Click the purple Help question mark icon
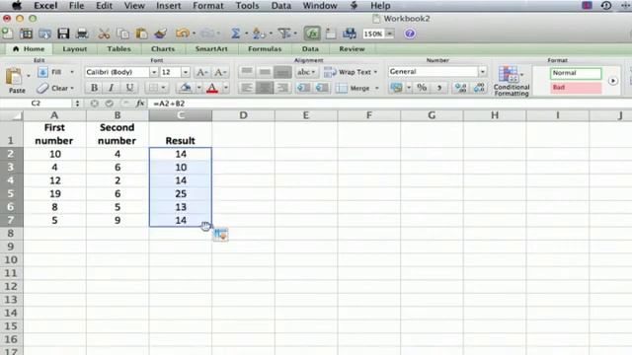632x355 pixels. tap(410, 34)
